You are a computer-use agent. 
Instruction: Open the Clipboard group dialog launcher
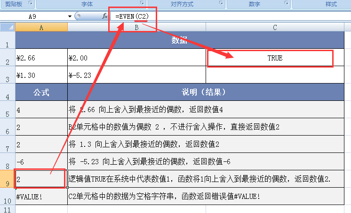(x=31, y=3)
